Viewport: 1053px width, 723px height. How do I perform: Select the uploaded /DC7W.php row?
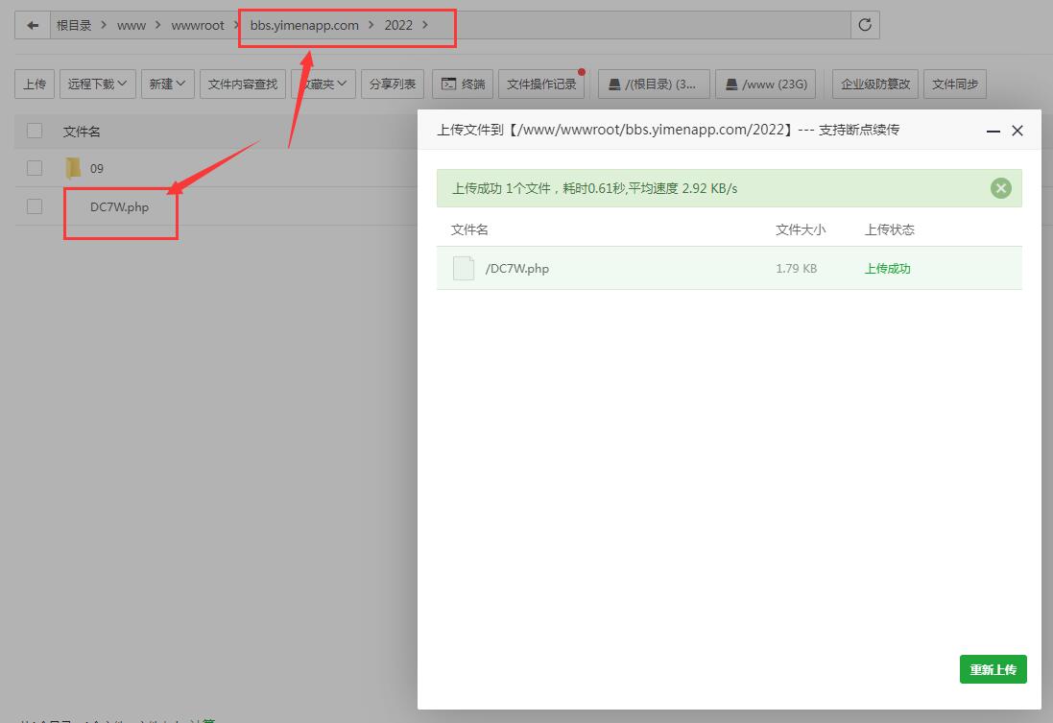point(730,268)
